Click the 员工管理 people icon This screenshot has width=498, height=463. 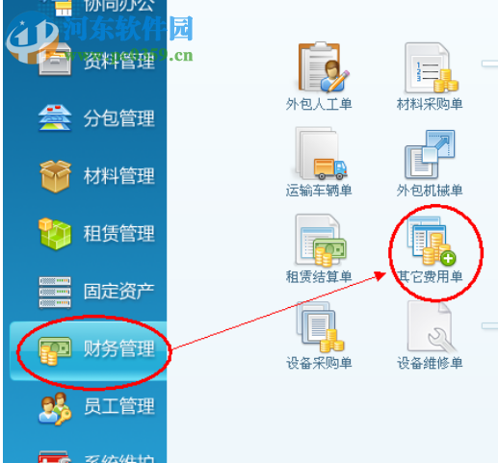coord(55,408)
